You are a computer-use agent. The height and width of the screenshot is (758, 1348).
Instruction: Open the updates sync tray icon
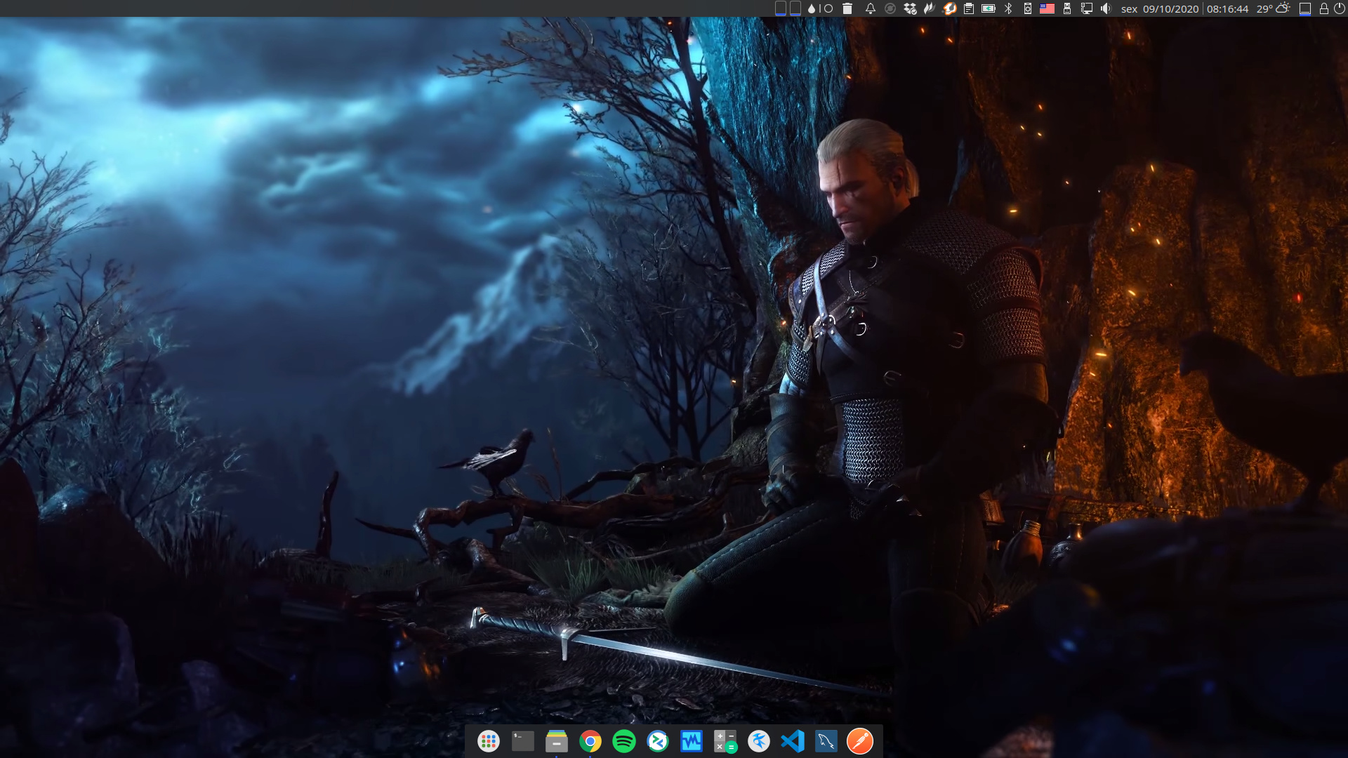point(890,8)
